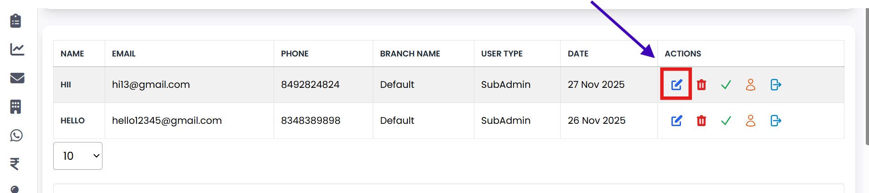869x193 pixels.
Task: Open the envelope mail sidebar icon
Action: point(17,78)
